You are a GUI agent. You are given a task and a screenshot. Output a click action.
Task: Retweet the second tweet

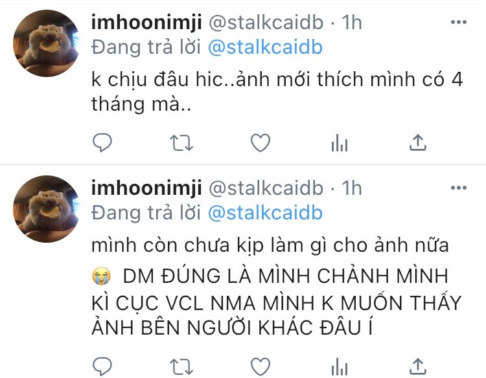pos(181,366)
